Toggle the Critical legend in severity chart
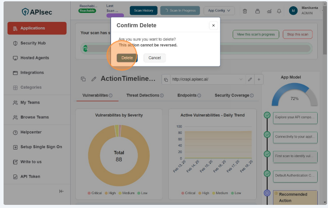Screen dimensions: 328x208 pos(95,193)
